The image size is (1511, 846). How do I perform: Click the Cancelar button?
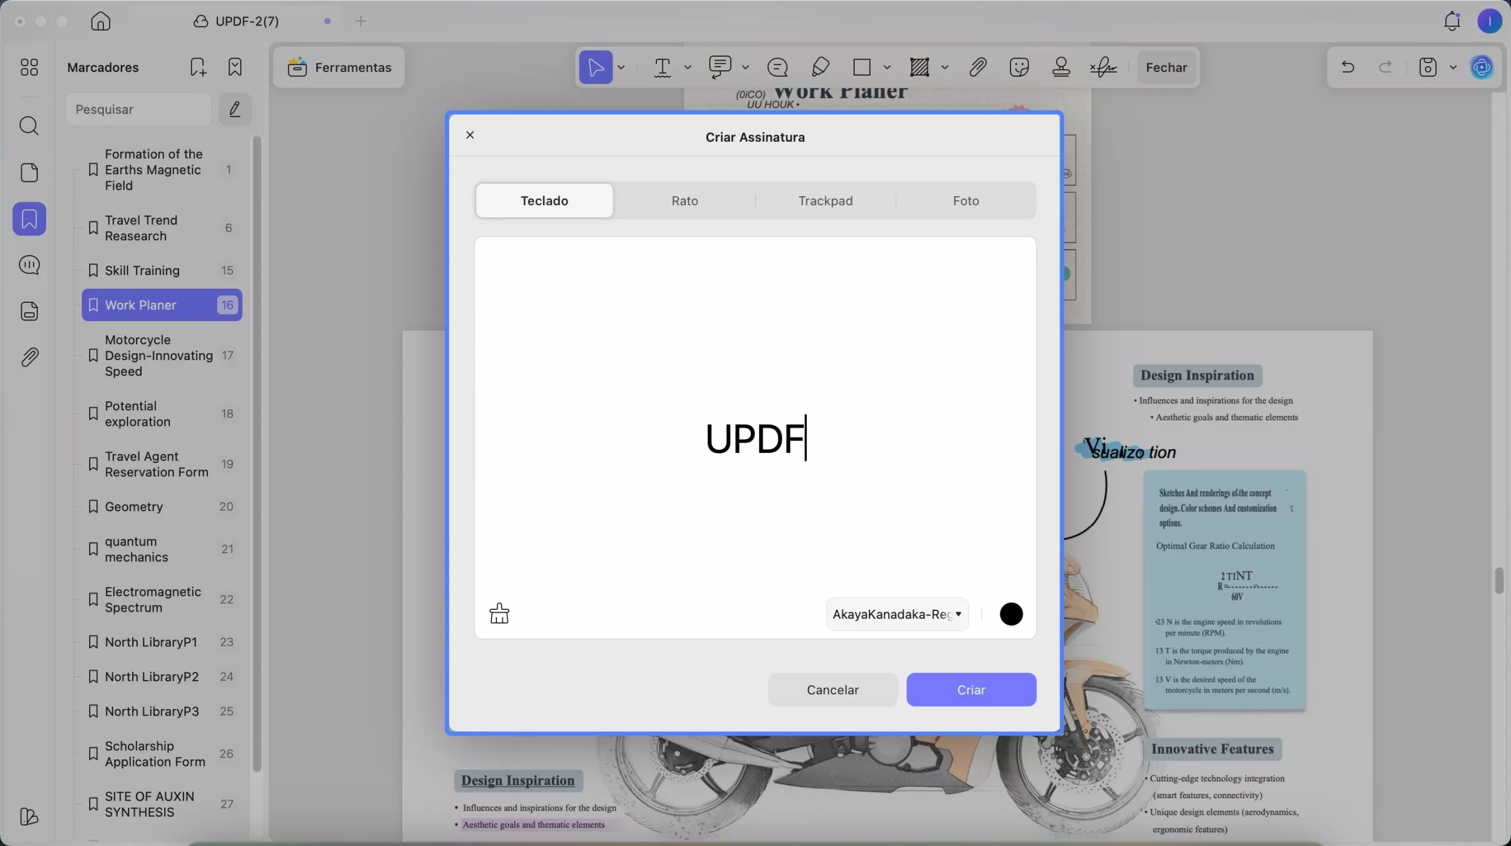coord(833,690)
